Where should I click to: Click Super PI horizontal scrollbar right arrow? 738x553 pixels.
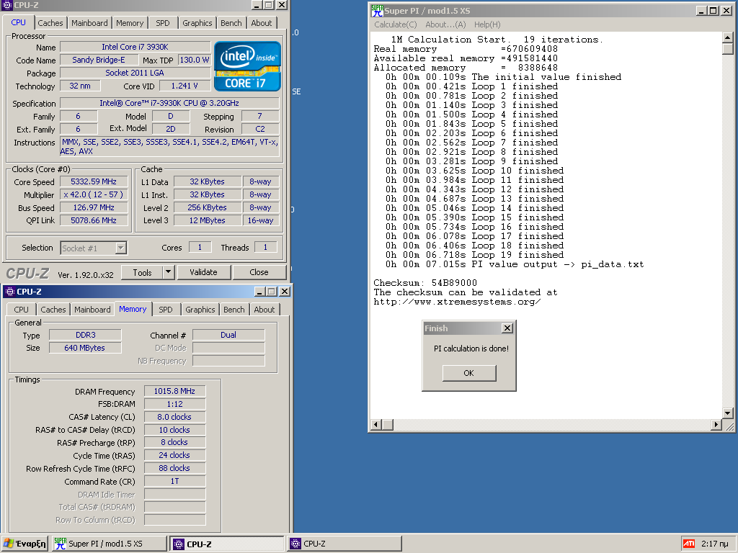click(x=716, y=425)
